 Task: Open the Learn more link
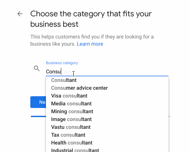90,44
